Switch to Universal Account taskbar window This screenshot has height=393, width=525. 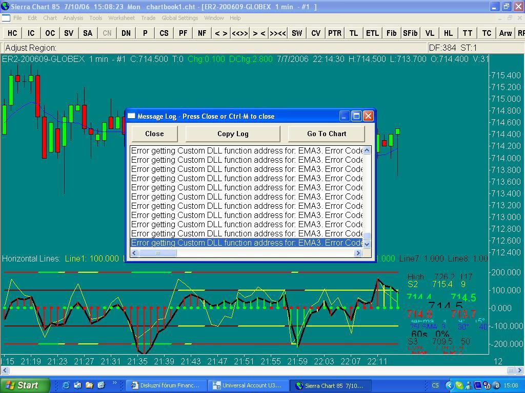tap(248, 385)
